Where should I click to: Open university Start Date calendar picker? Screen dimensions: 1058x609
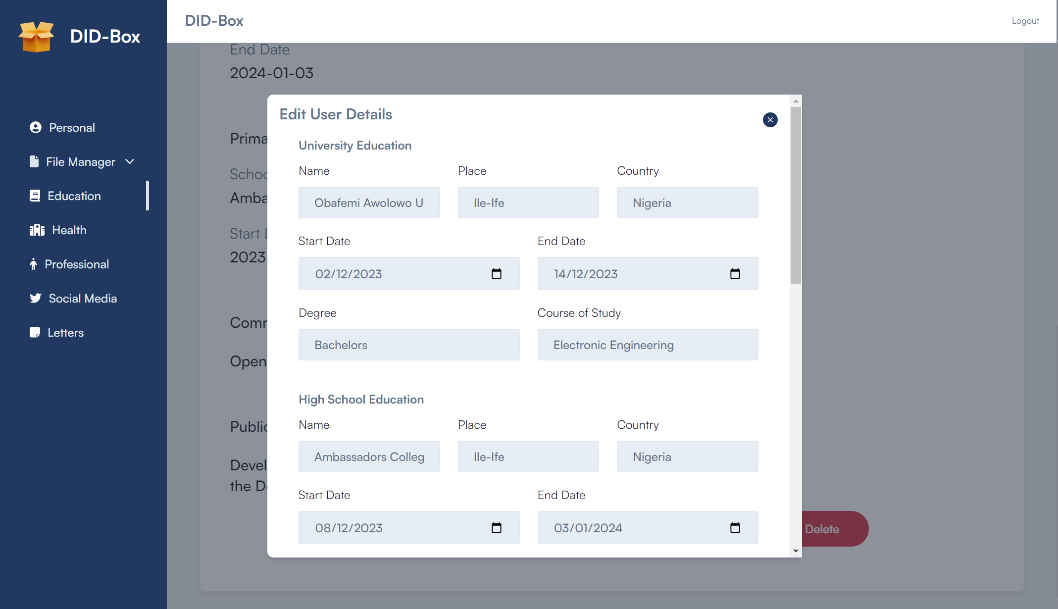496,274
